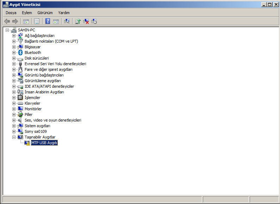Select the 'Sistem aygıtları' label

[x=37, y=126]
